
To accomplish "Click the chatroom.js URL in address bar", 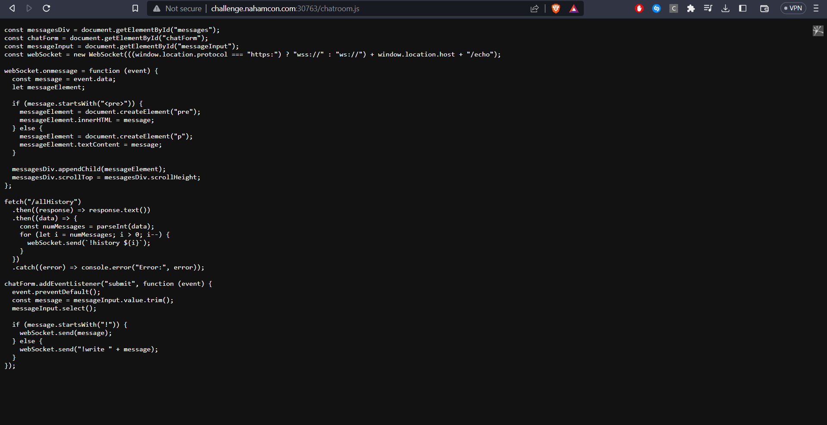I will (x=285, y=9).
